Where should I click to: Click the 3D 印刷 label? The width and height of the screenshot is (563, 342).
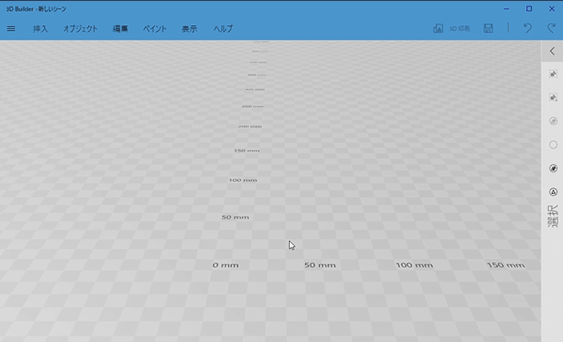(x=460, y=29)
